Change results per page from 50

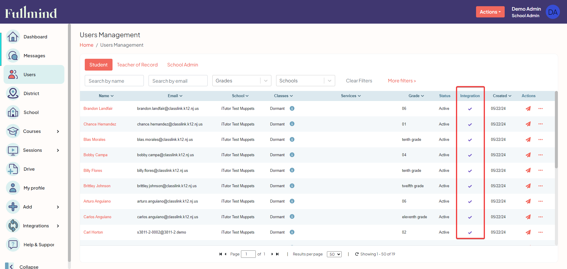[334, 254]
